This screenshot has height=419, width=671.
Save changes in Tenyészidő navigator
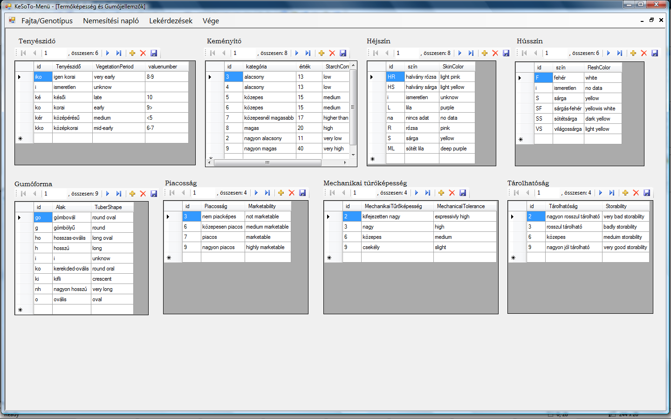coord(154,53)
